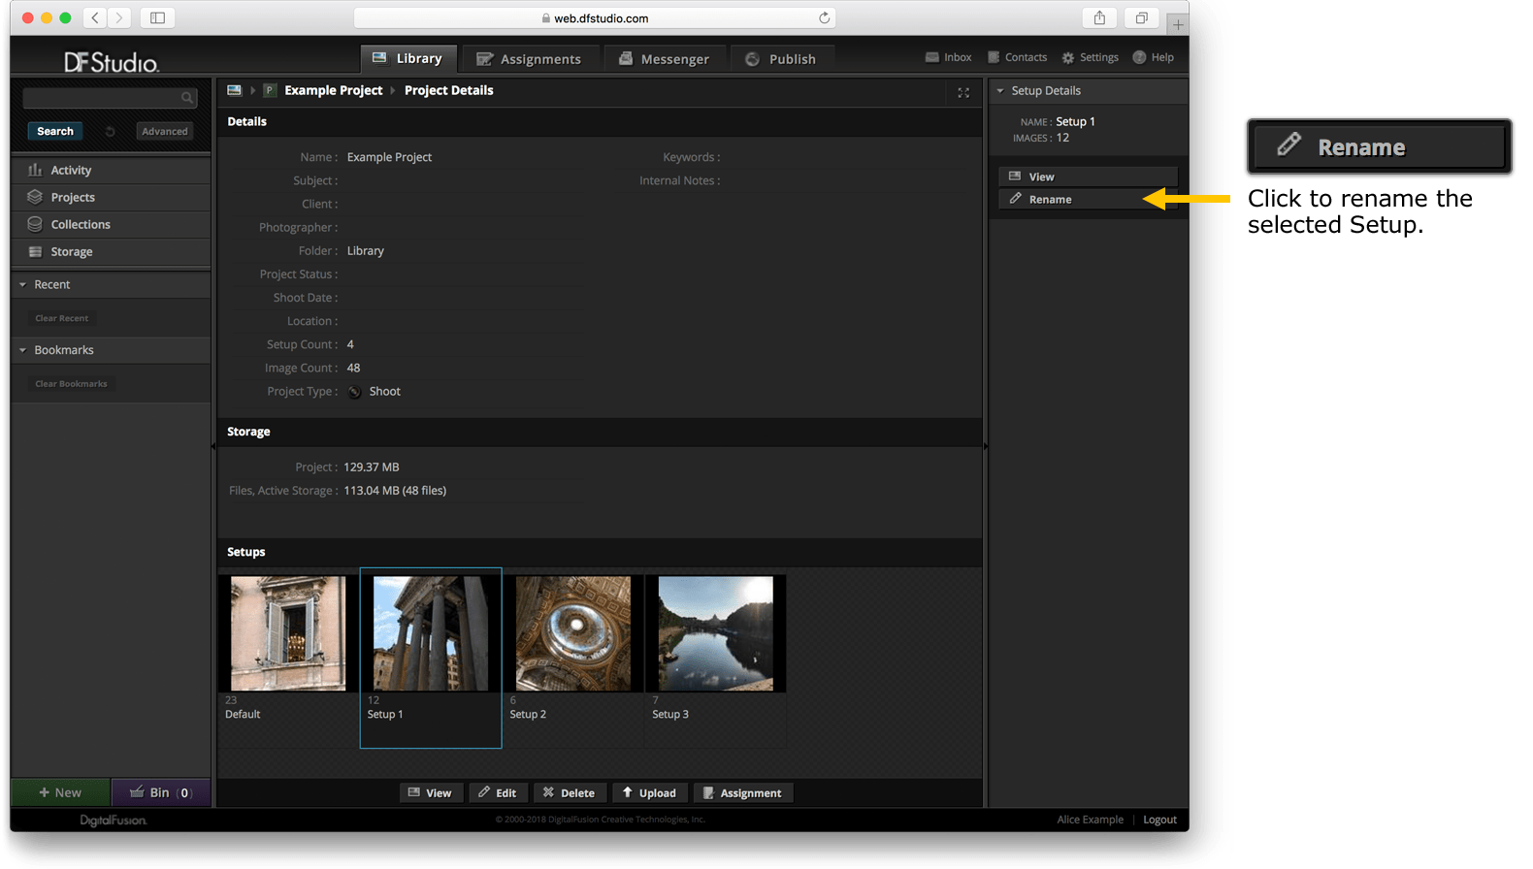Select the Setup 3 thumbnail
The image size is (1533, 869).
716,633
